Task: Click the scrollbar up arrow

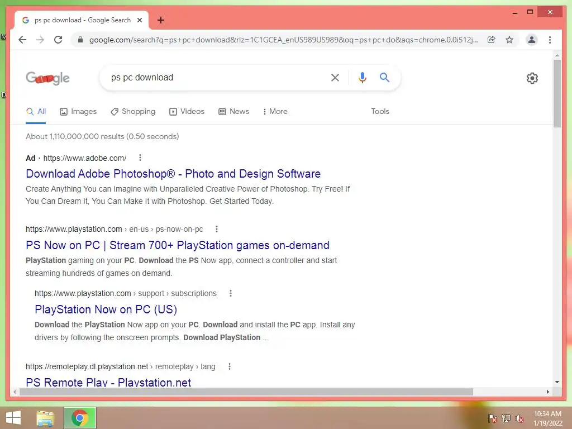Action: point(557,56)
